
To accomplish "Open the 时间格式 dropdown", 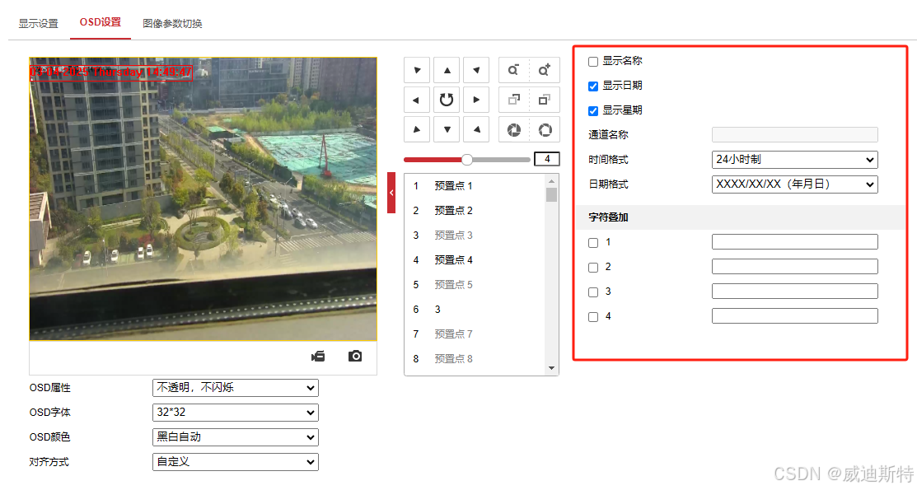I will 793,159.
